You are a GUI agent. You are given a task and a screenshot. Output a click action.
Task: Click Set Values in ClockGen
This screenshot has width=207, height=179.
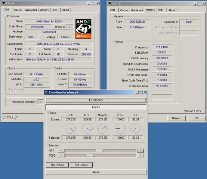(x=81, y=165)
